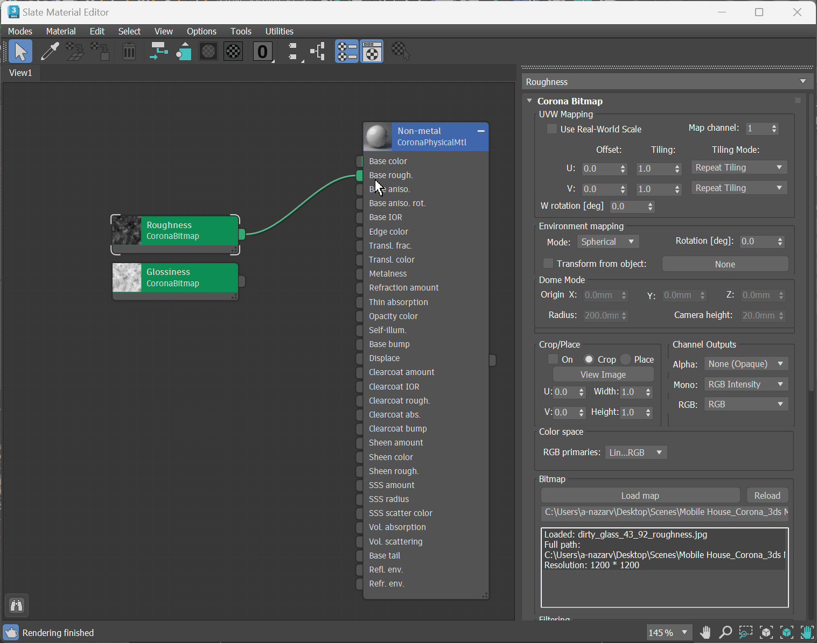Image resolution: width=817 pixels, height=643 pixels.
Task: Click the Roughness node output socket
Action: click(x=242, y=234)
